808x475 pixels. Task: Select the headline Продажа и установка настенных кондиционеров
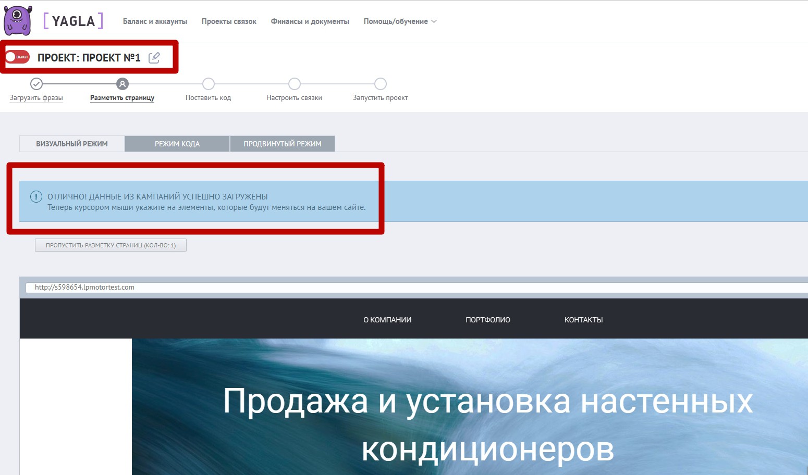point(488,424)
